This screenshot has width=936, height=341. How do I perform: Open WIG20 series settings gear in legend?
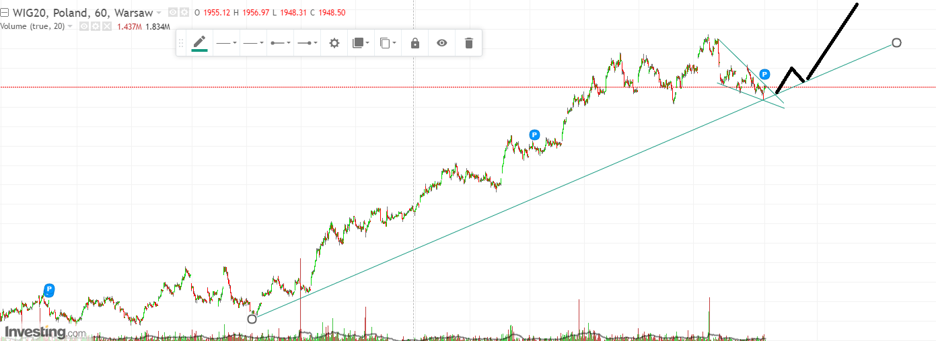(x=184, y=13)
